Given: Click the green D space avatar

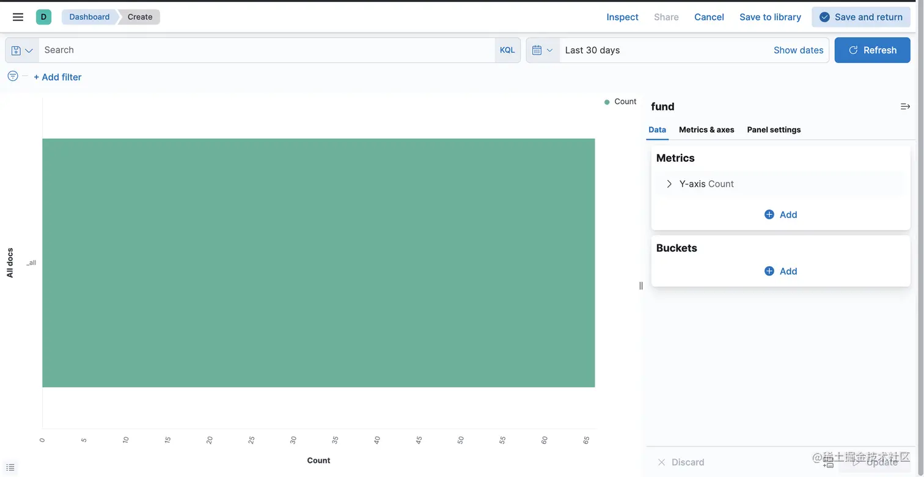Looking at the screenshot, I should pos(43,17).
